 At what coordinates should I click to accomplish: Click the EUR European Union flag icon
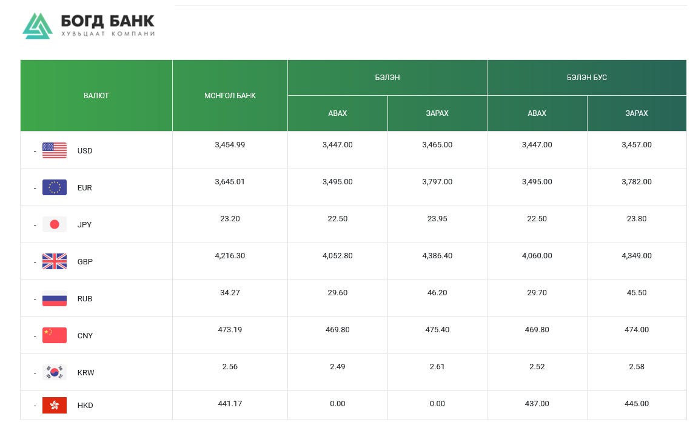click(x=55, y=187)
